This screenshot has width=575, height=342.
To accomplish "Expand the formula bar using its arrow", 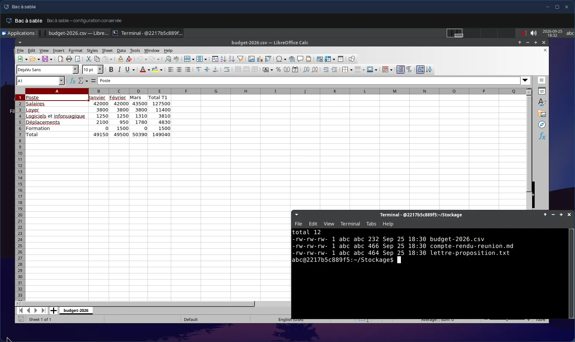I will point(526,81).
